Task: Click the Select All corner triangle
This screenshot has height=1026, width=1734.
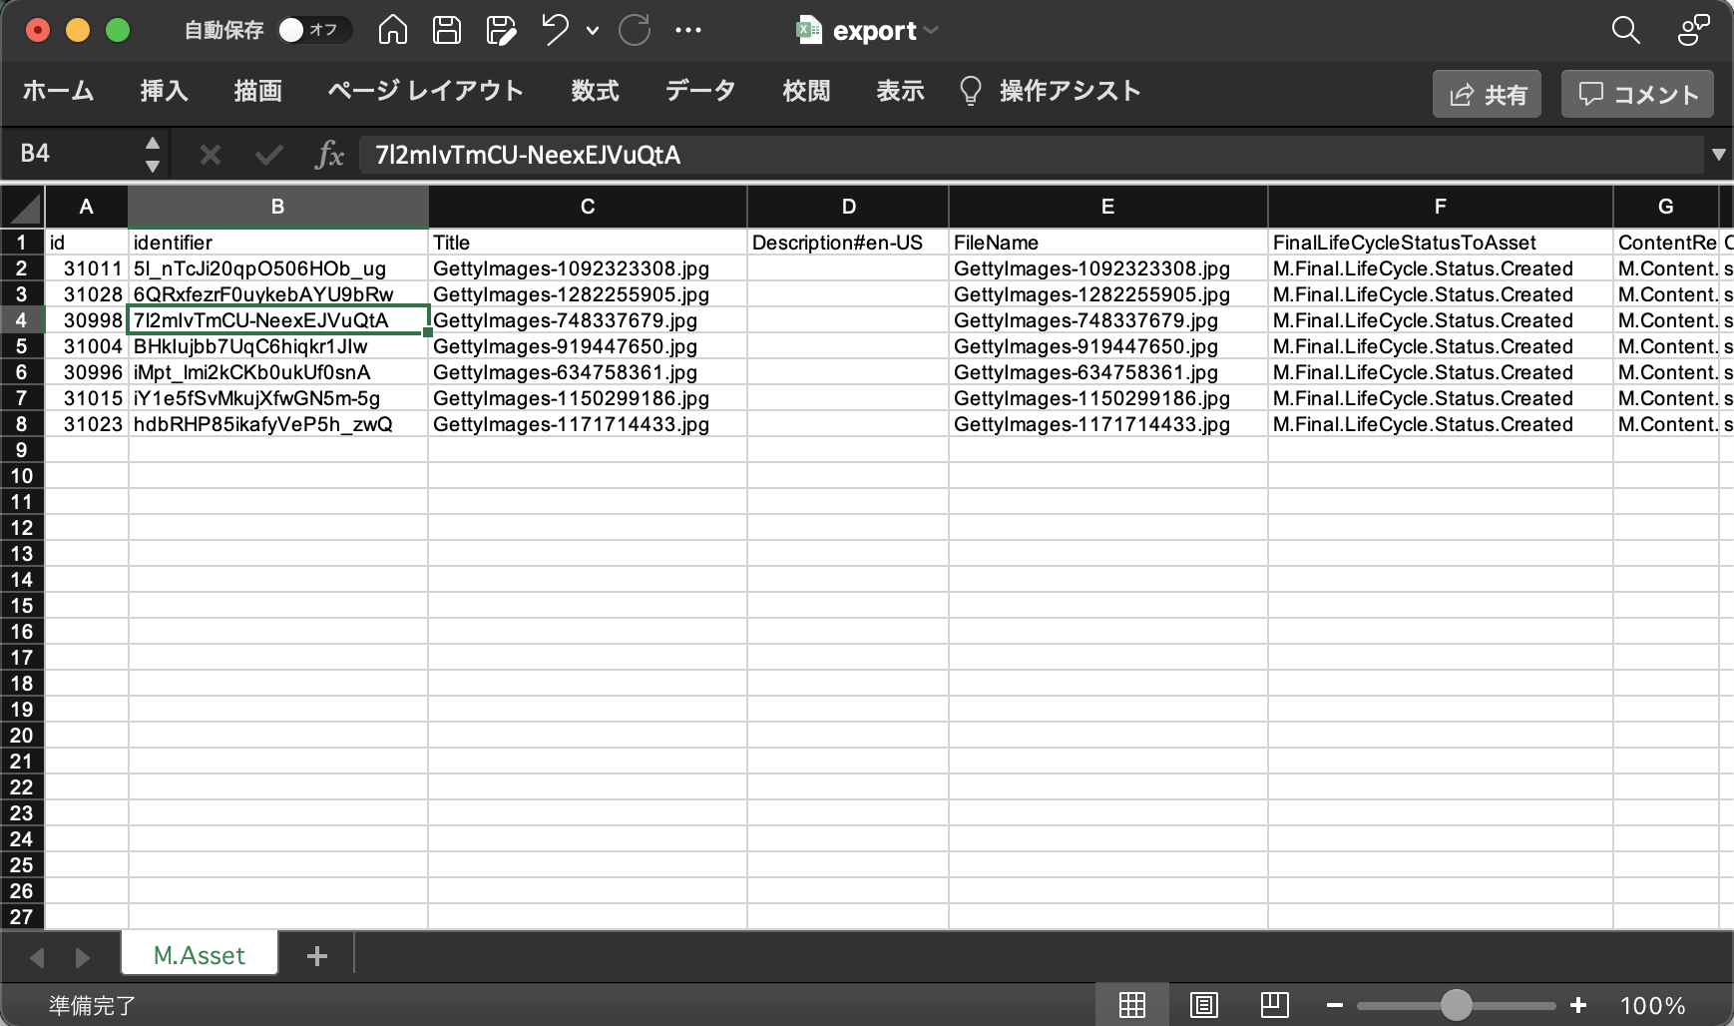Action: [x=23, y=208]
